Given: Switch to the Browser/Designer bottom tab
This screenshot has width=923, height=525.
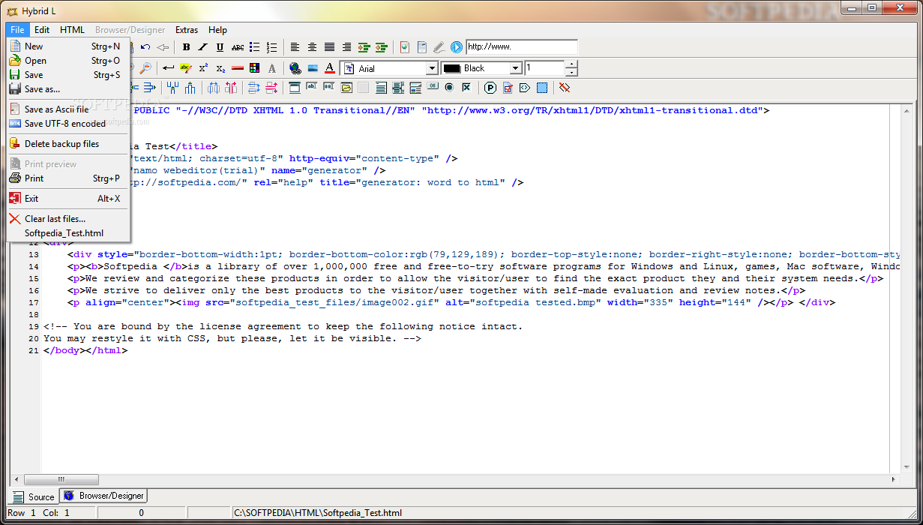Looking at the screenshot, I should (103, 496).
